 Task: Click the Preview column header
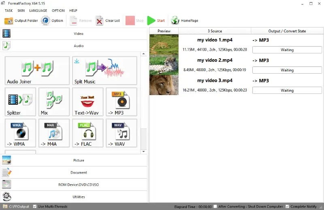click(x=164, y=31)
